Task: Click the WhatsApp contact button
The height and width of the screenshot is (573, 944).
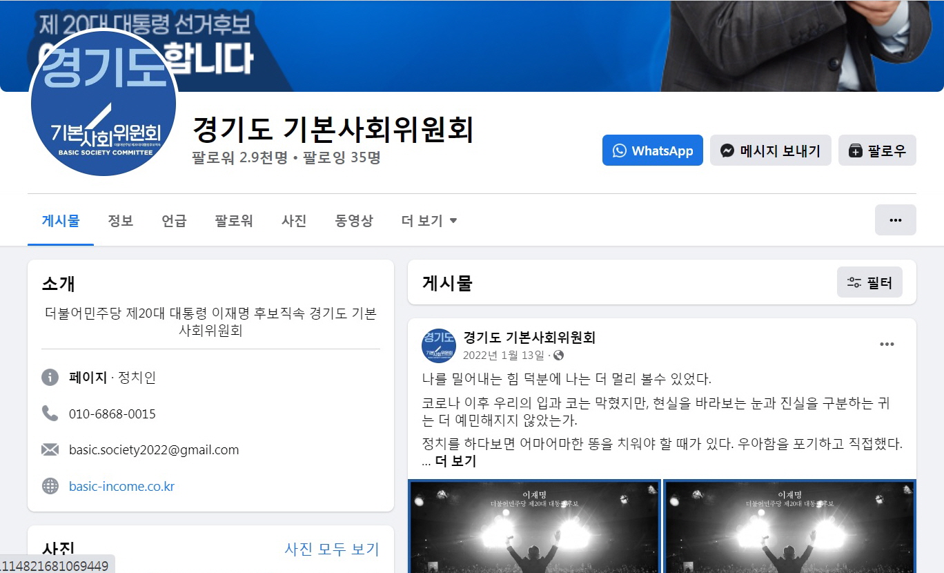Action: coord(652,150)
